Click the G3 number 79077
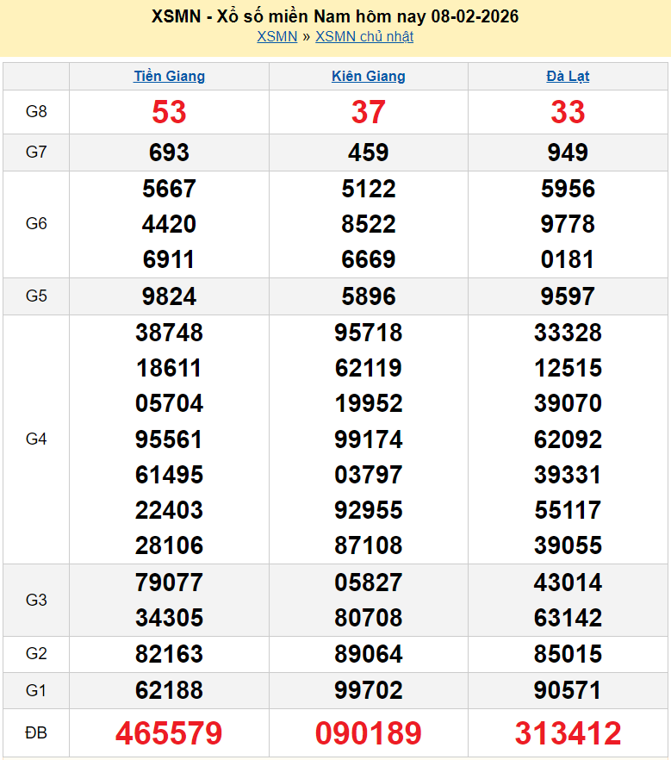The width and height of the screenshot is (671, 760). click(x=169, y=582)
